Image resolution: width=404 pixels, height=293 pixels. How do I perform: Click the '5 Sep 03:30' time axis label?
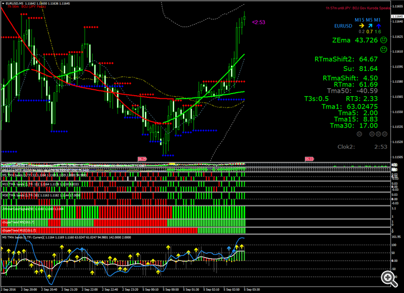(252, 290)
